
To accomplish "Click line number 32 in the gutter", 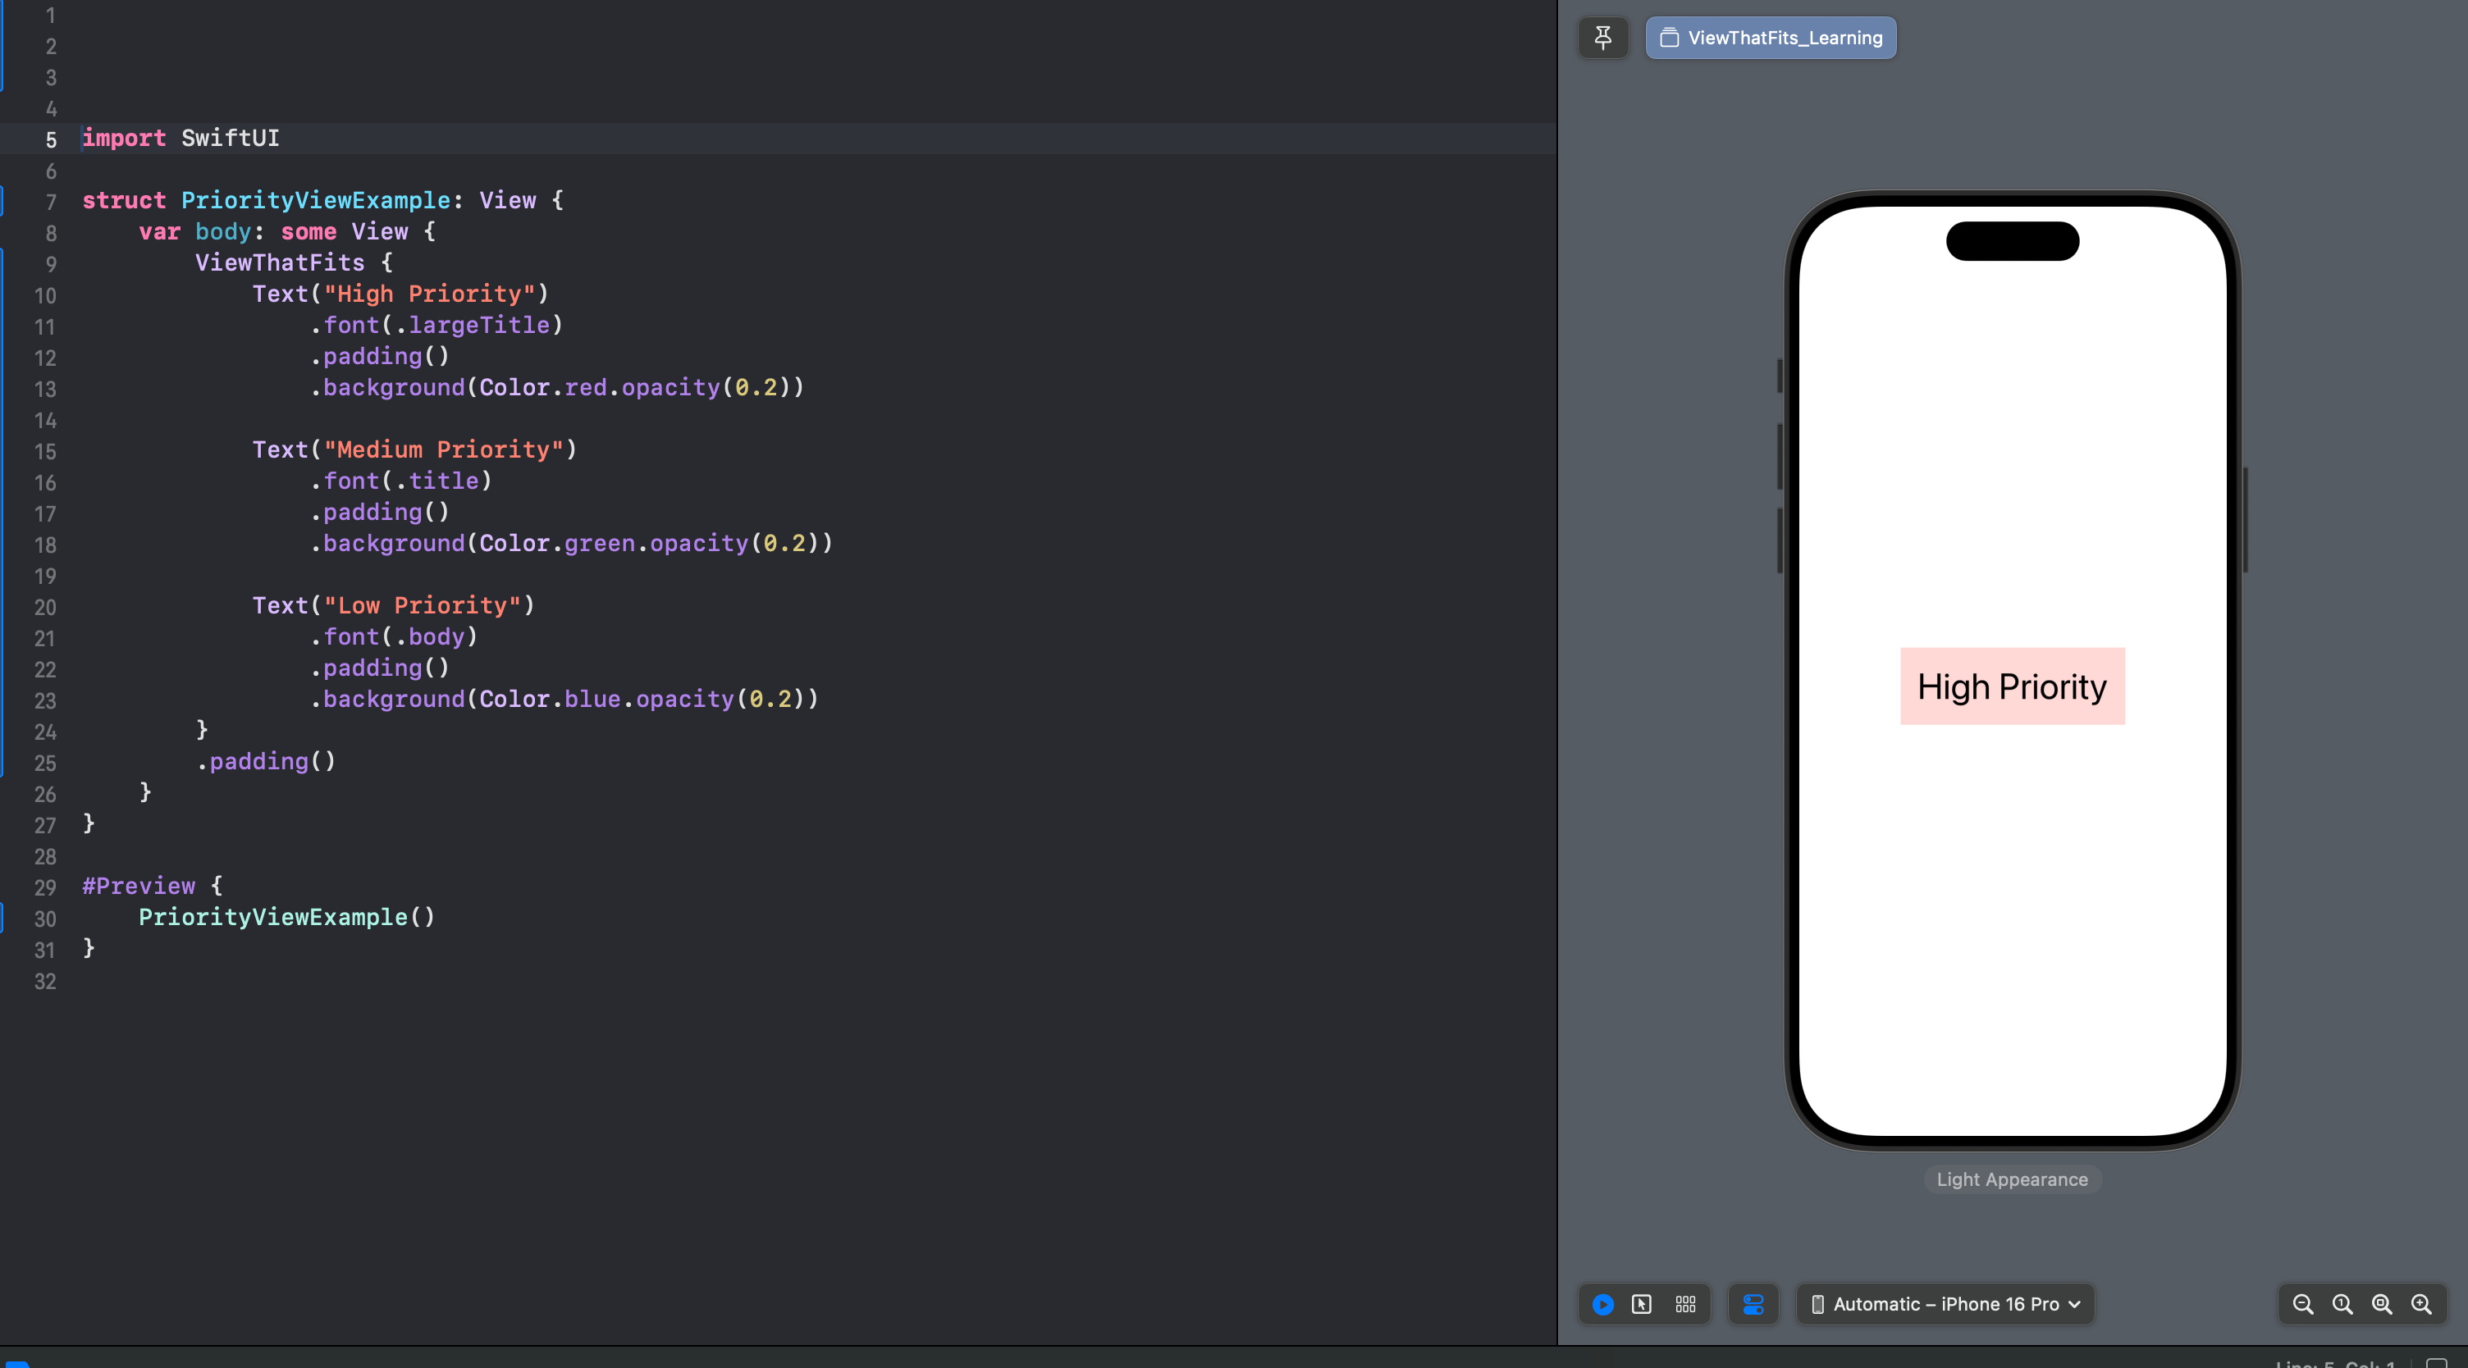I will click(x=45, y=981).
